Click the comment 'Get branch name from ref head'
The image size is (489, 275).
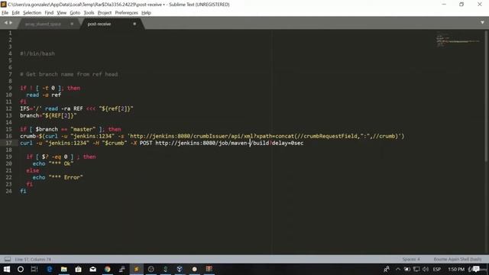pos(69,74)
